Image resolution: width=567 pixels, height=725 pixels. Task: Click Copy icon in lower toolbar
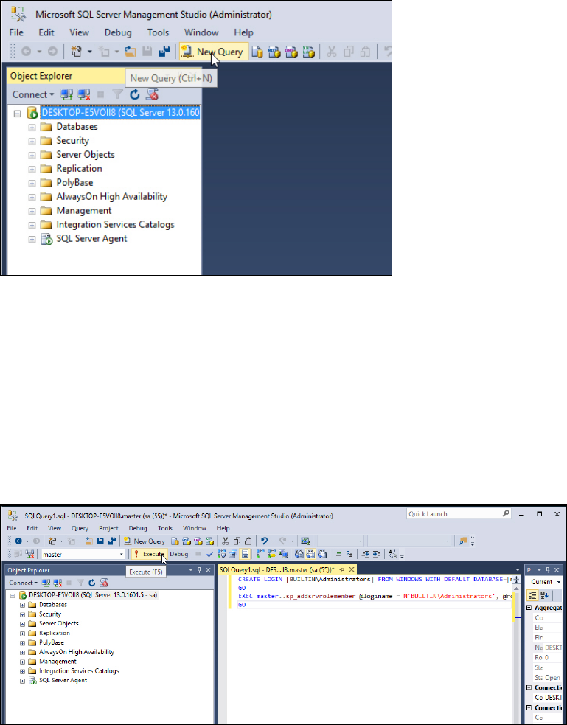(x=237, y=541)
